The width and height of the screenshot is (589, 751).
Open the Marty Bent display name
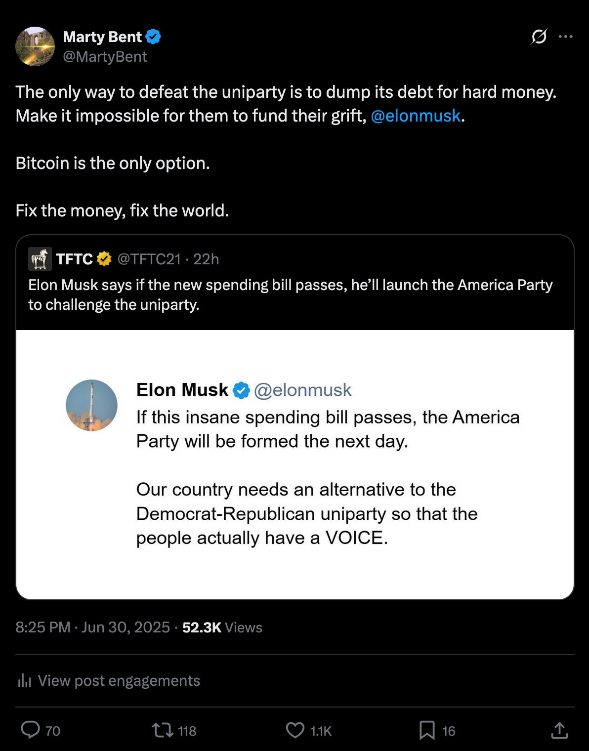(102, 37)
